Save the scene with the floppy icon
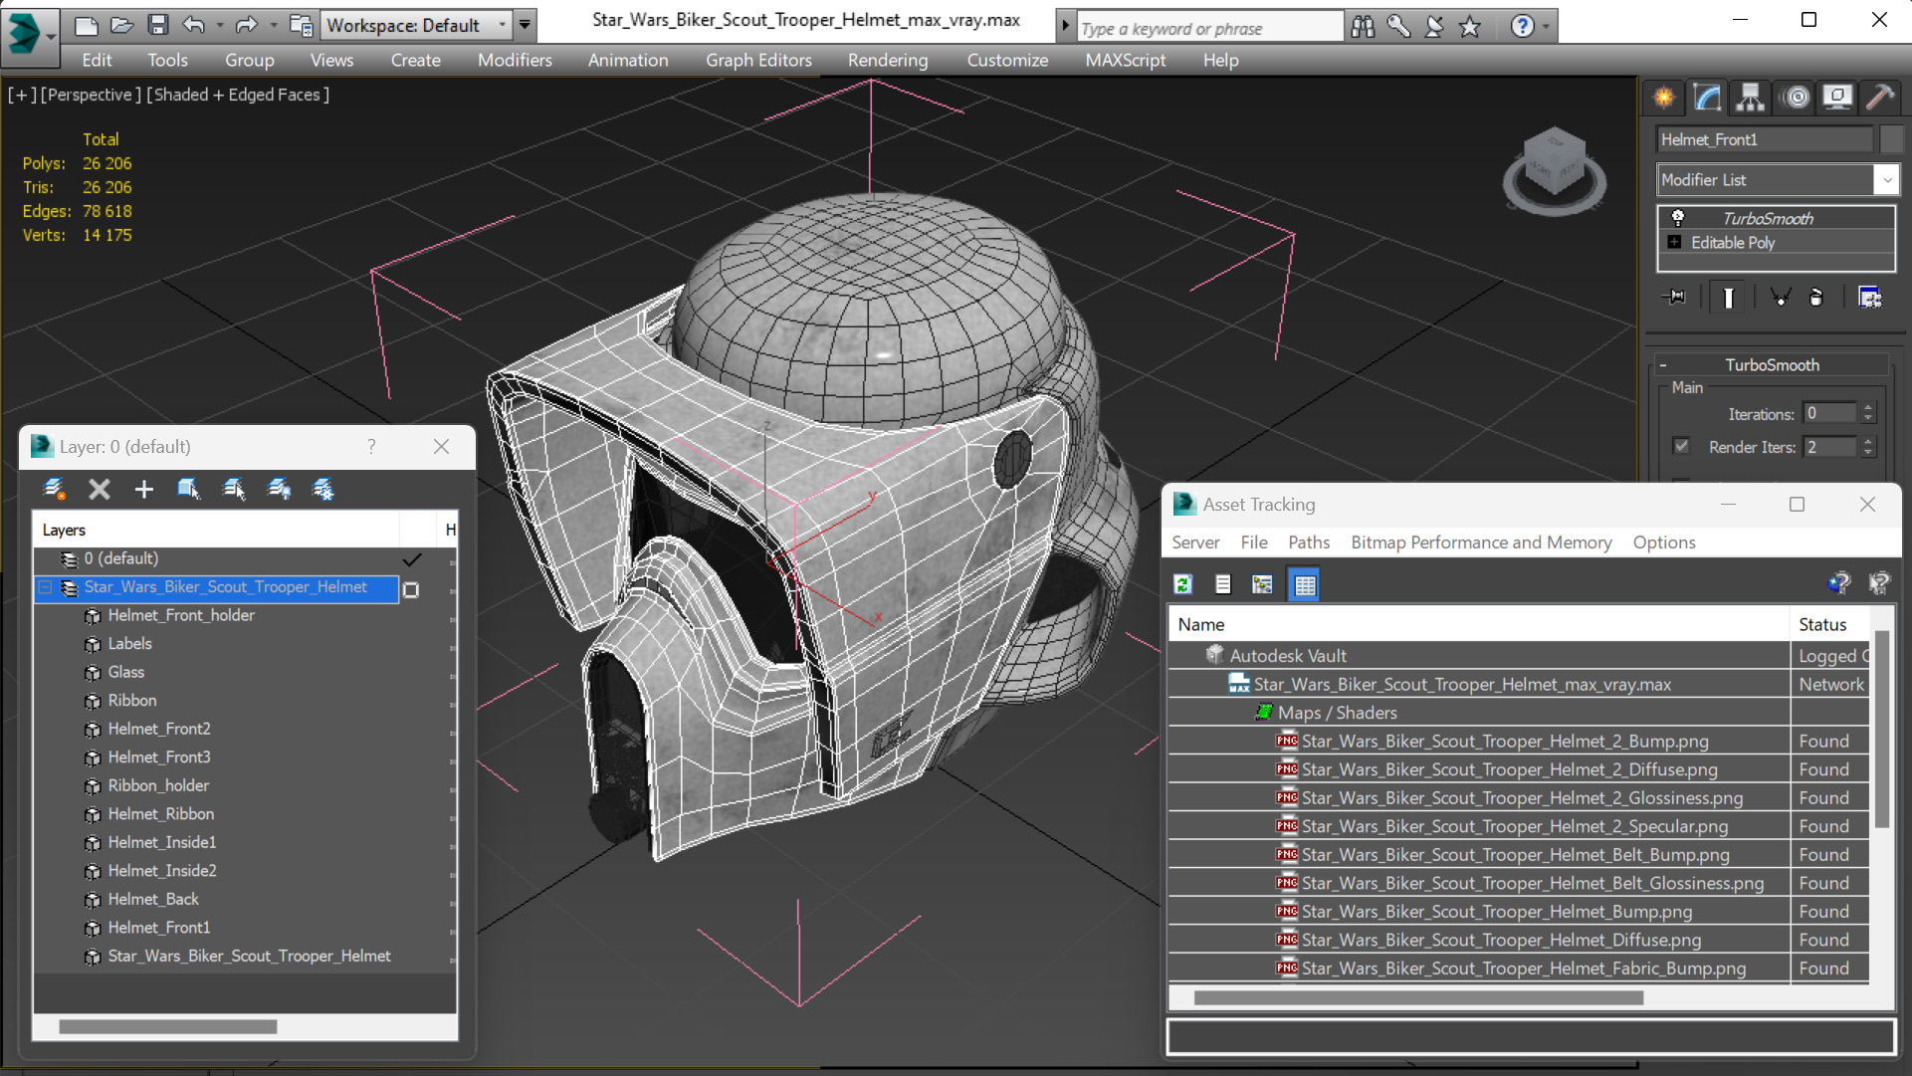The image size is (1912, 1076). coord(157,25)
